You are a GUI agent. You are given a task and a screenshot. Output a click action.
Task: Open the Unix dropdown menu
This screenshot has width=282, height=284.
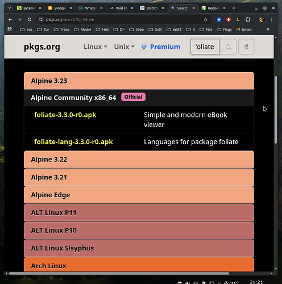point(124,47)
